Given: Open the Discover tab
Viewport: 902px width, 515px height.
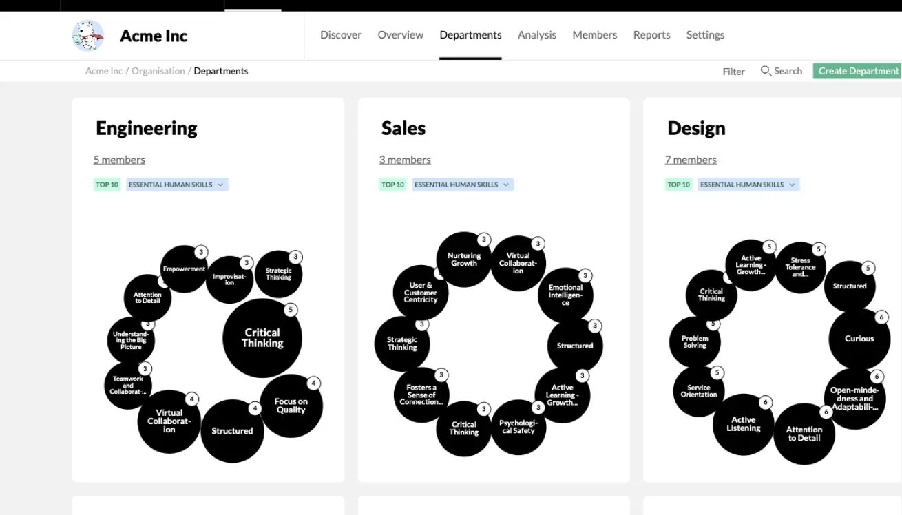Looking at the screenshot, I should click(341, 35).
